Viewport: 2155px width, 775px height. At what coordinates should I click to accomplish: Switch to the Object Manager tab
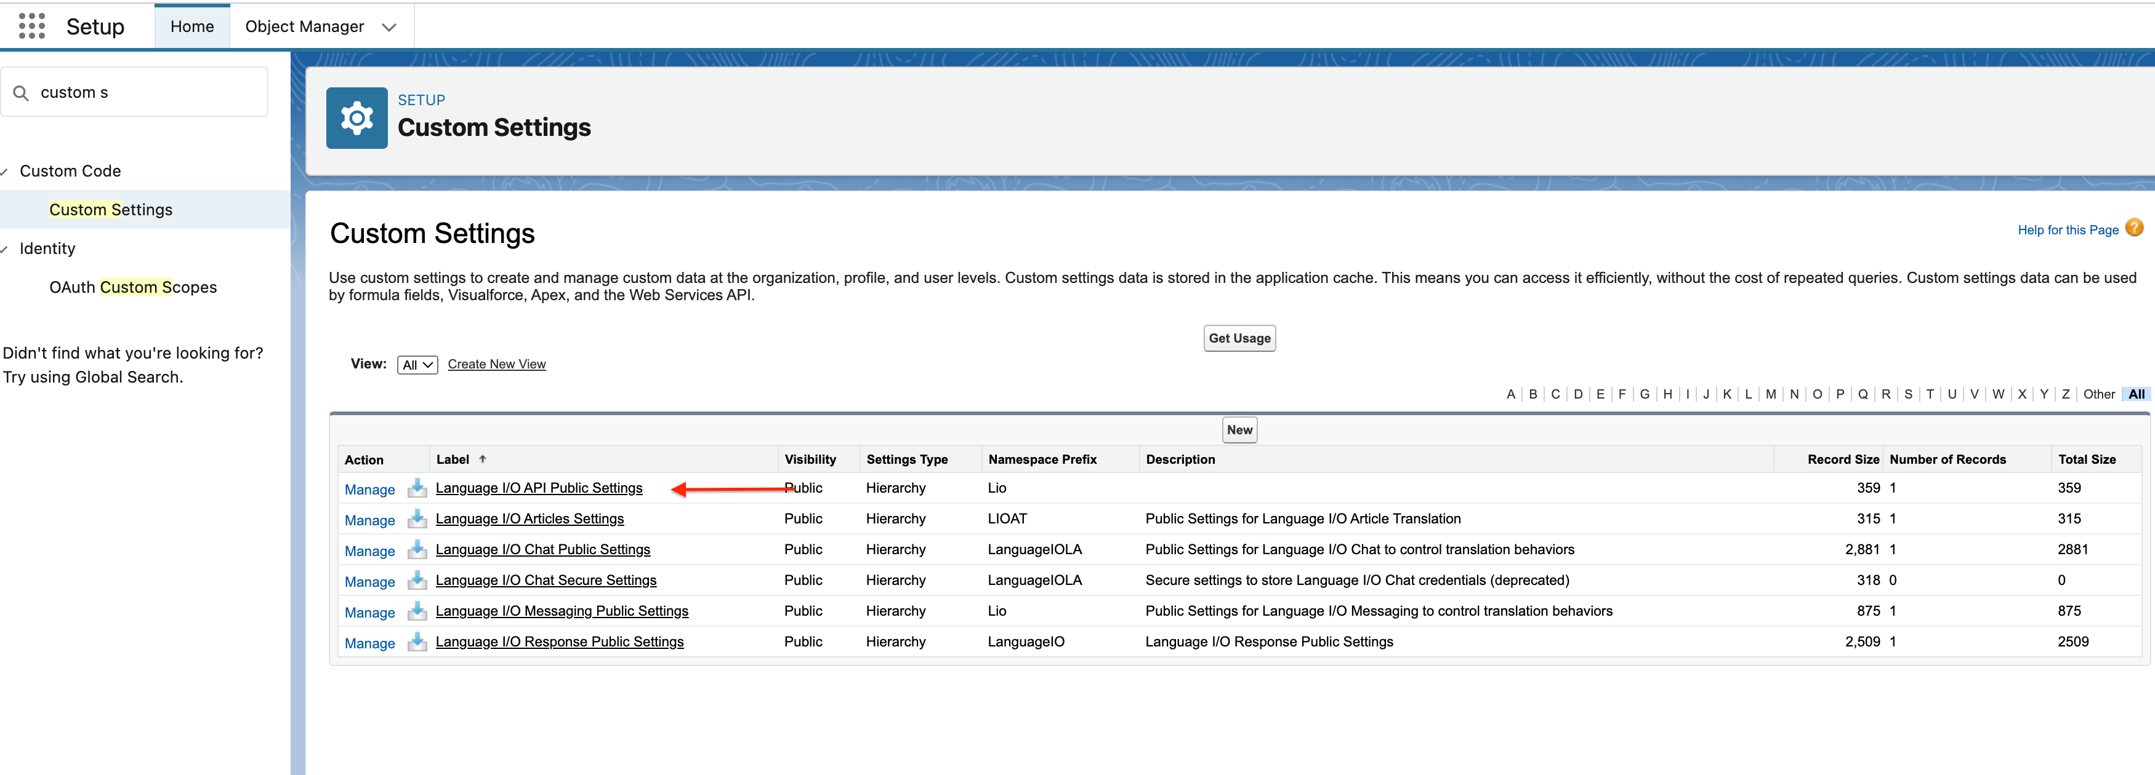[305, 26]
